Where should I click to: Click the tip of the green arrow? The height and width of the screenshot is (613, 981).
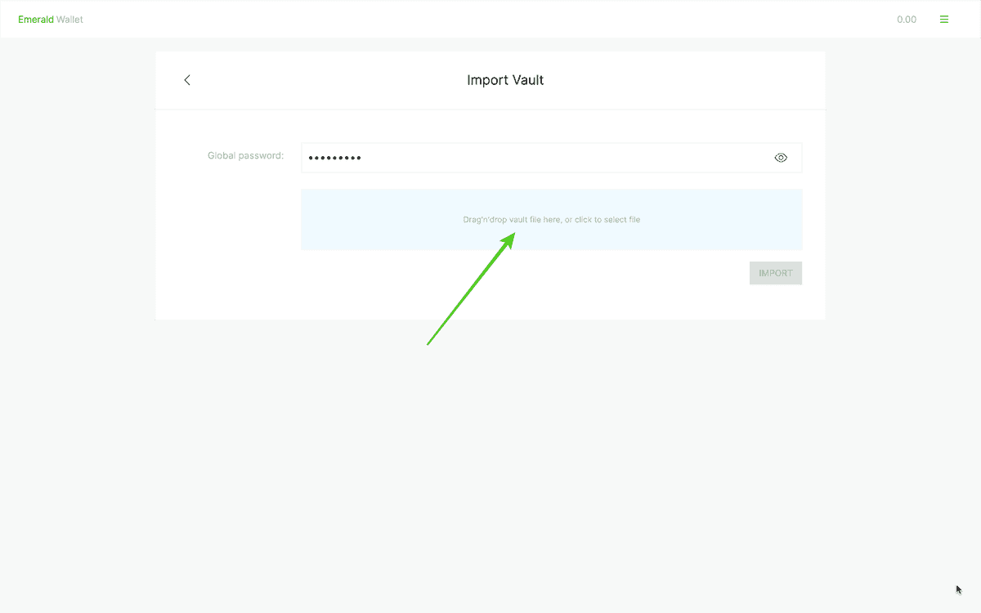514,234
